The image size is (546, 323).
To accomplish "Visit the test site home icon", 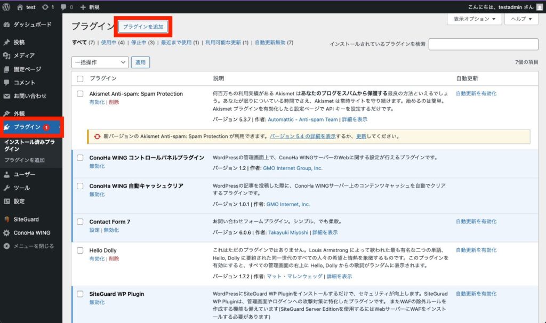I will (x=20, y=7).
